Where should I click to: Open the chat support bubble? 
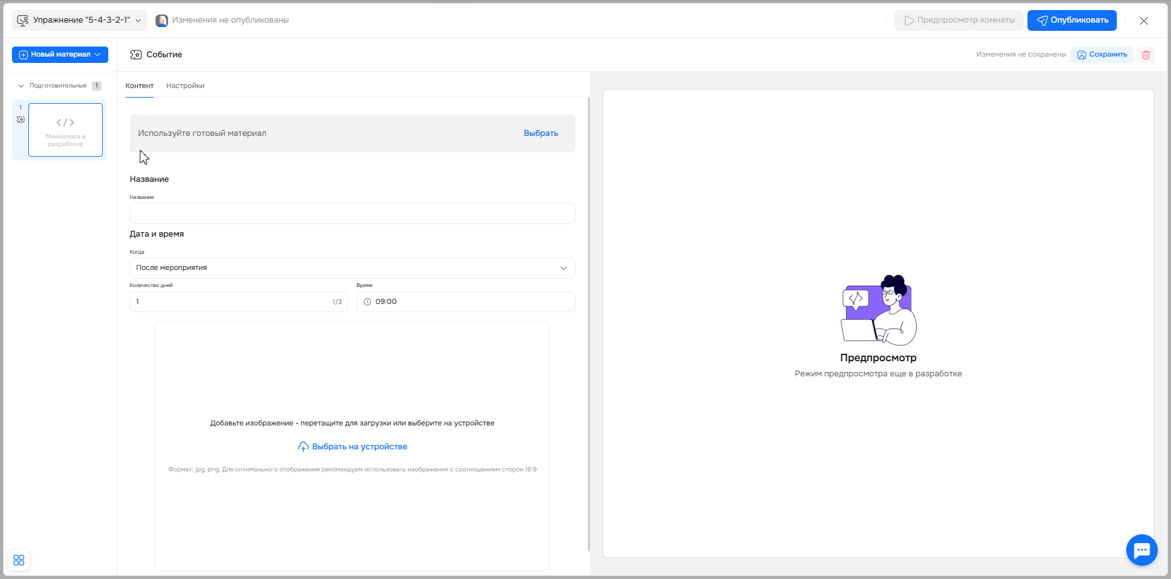click(x=1141, y=550)
